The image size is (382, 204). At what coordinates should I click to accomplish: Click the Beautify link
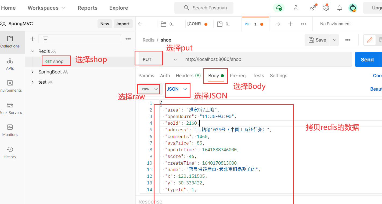click(x=376, y=89)
